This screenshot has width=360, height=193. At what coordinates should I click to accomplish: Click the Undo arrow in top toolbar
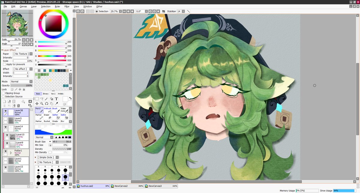click(78, 11)
